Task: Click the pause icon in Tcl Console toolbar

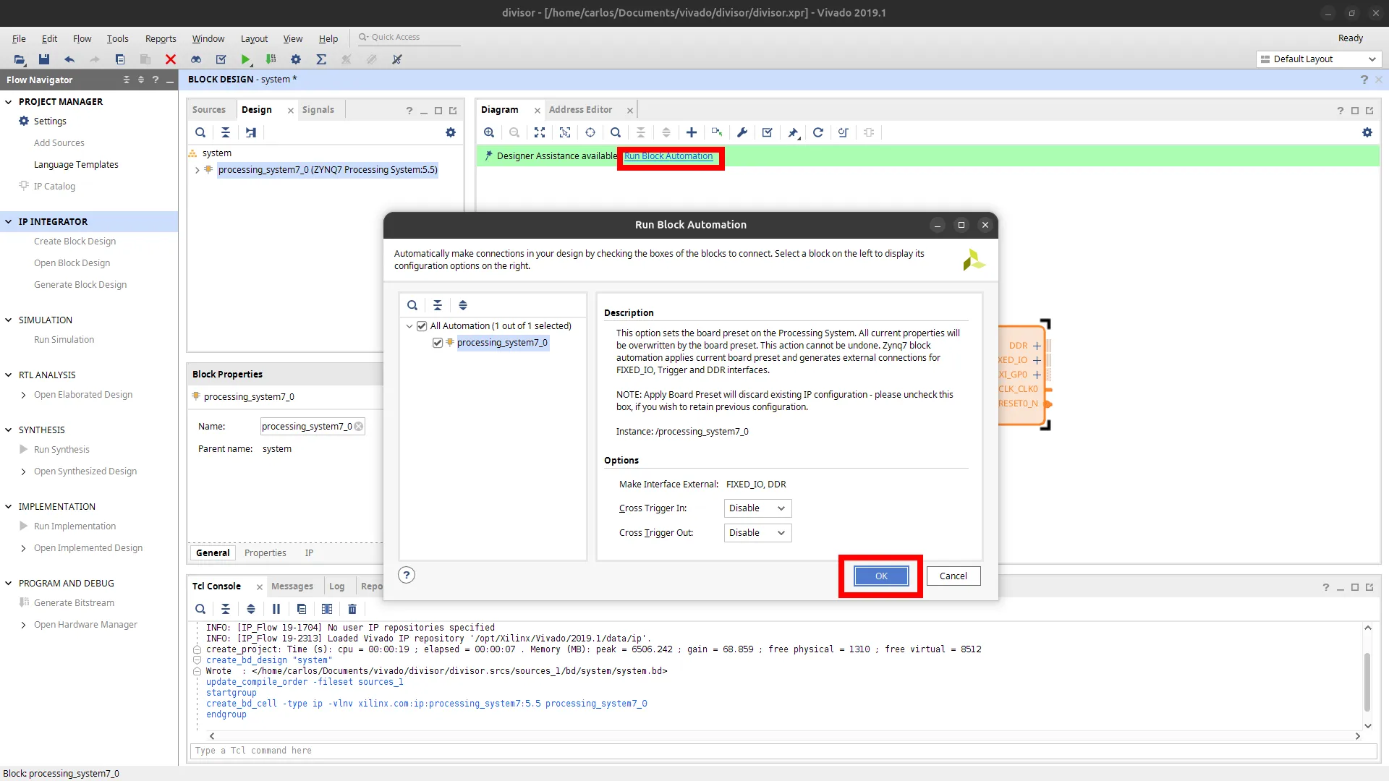Action: pyautogui.click(x=276, y=609)
